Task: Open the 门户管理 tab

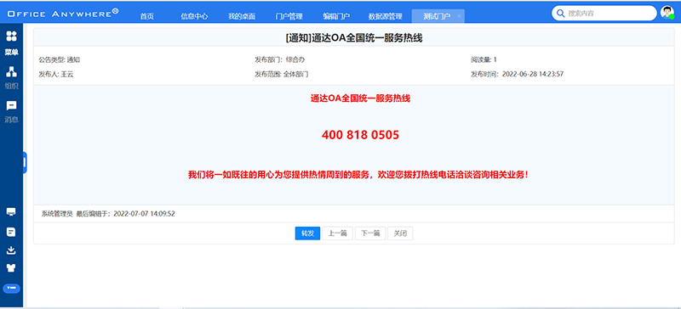Action: pos(289,16)
